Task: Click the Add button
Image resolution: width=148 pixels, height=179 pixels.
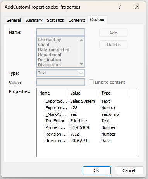Action: click(x=113, y=33)
